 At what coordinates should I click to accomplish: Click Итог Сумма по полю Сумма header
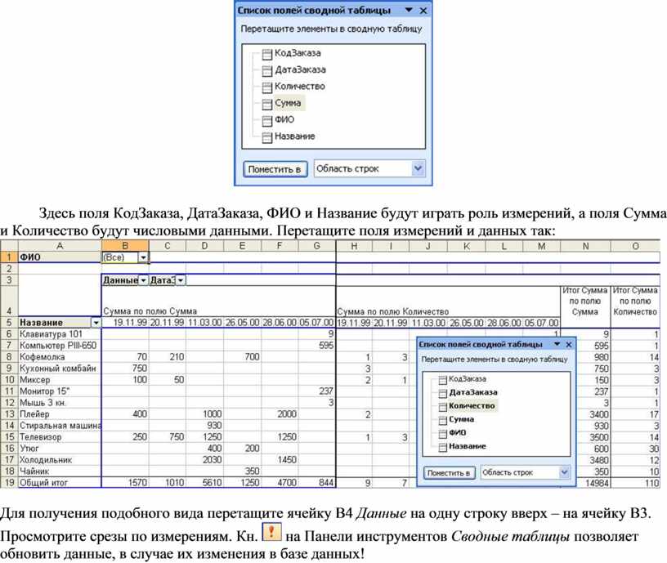[585, 301]
